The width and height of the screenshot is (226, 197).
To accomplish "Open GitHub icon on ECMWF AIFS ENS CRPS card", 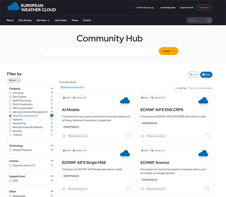I will (207, 136).
